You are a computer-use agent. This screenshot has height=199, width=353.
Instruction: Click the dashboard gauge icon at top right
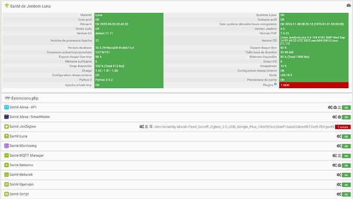pyautogui.click(x=348, y=6)
